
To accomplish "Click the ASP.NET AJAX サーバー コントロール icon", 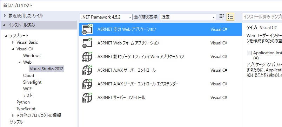I will coord(87,70).
